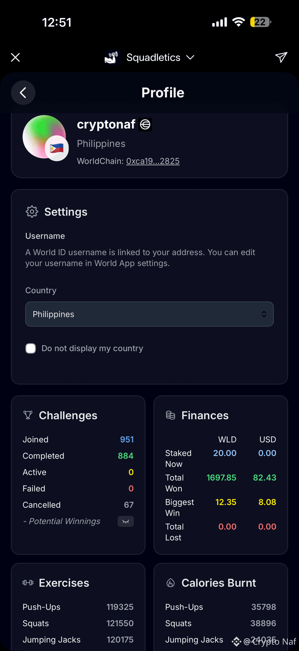This screenshot has width=299, height=651.
Task: Check the Do not display my country box
Action: (x=31, y=348)
